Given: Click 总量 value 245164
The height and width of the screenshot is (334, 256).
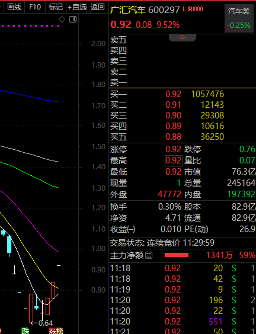Looking at the screenshot, I should (241, 183).
